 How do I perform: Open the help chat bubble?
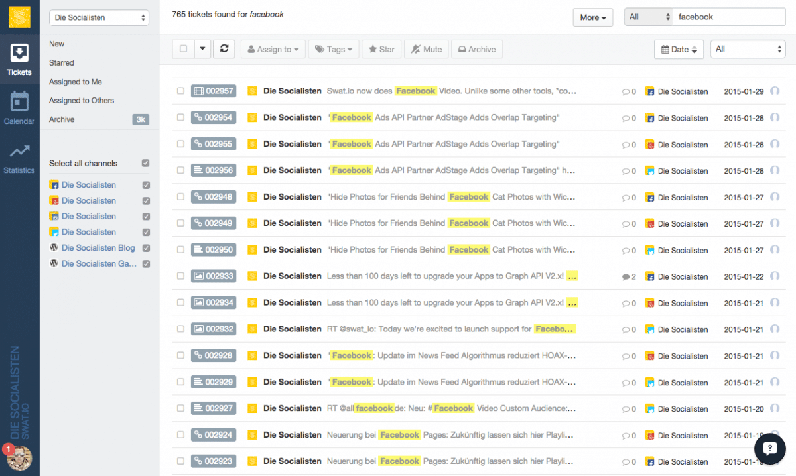pyautogui.click(x=769, y=449)
